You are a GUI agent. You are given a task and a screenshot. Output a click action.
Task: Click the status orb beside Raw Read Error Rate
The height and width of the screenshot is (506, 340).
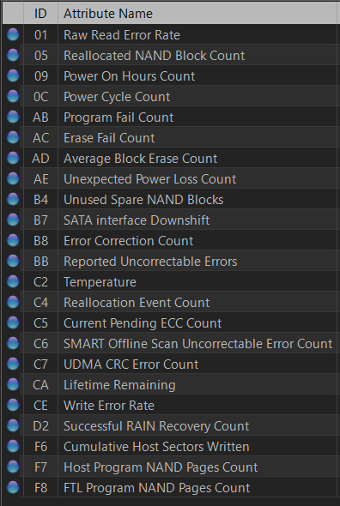coord(13,34)
